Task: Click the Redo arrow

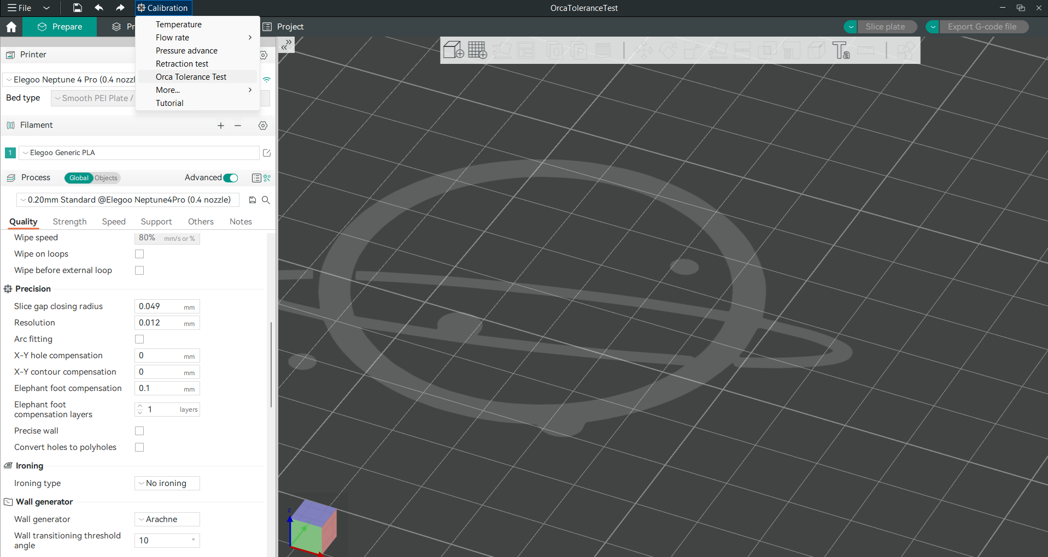Action: tap(120, 8)
